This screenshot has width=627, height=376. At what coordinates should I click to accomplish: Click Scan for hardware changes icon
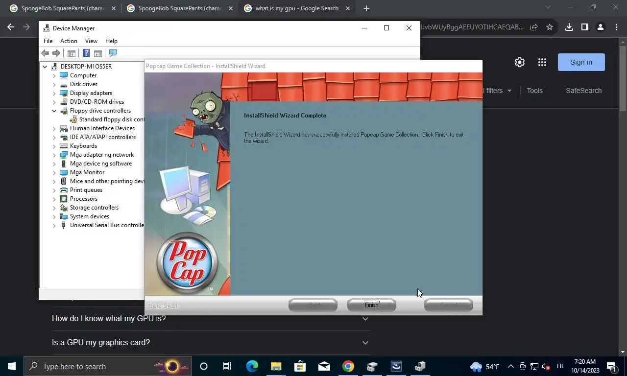click(x=113, y=53)
